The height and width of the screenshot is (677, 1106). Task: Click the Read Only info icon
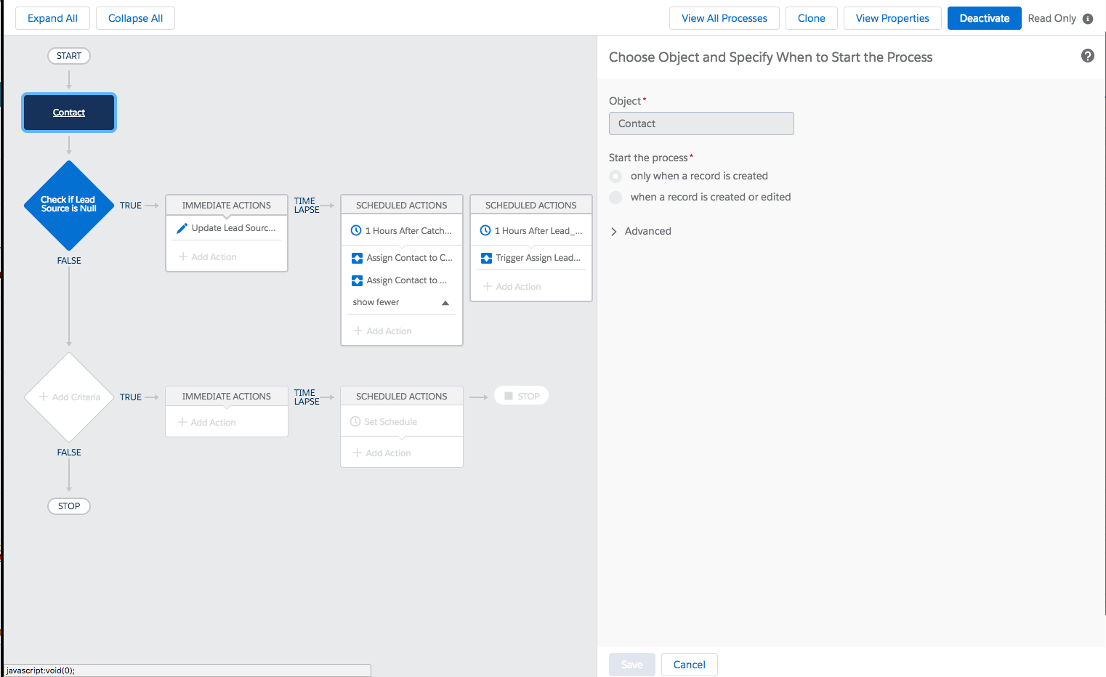[1088, 19]
